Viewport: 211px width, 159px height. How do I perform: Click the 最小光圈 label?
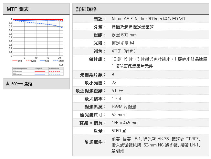click(x=95, y=83)
